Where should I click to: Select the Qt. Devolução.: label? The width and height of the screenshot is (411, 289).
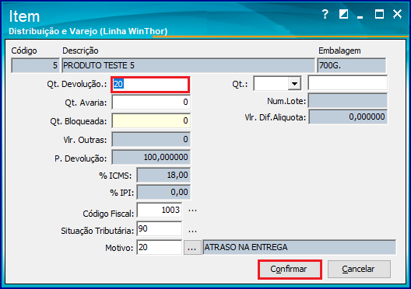click(77, 84)
